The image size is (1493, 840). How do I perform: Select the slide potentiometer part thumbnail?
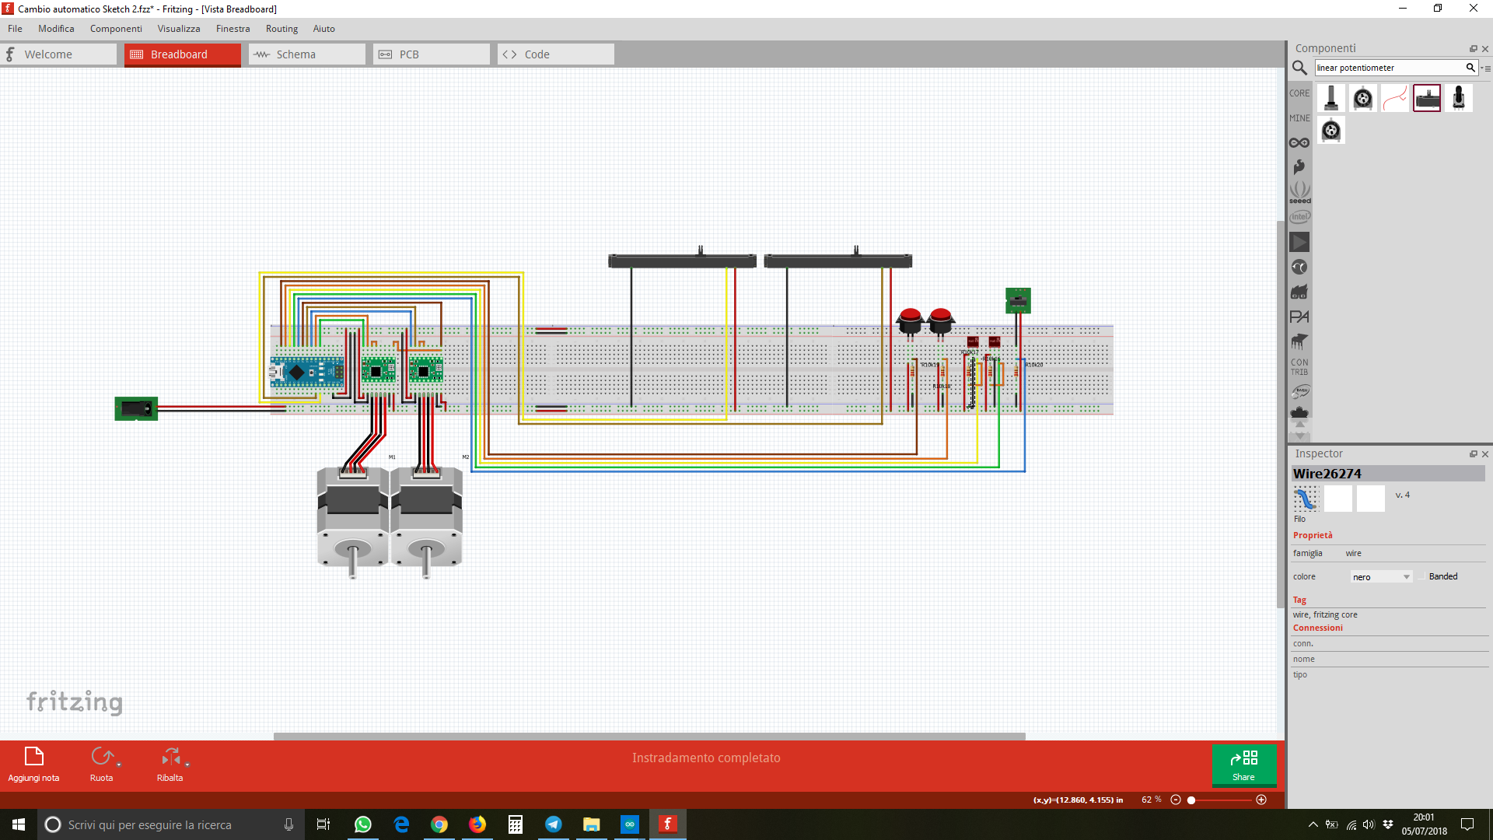[x=1426, y=99]
